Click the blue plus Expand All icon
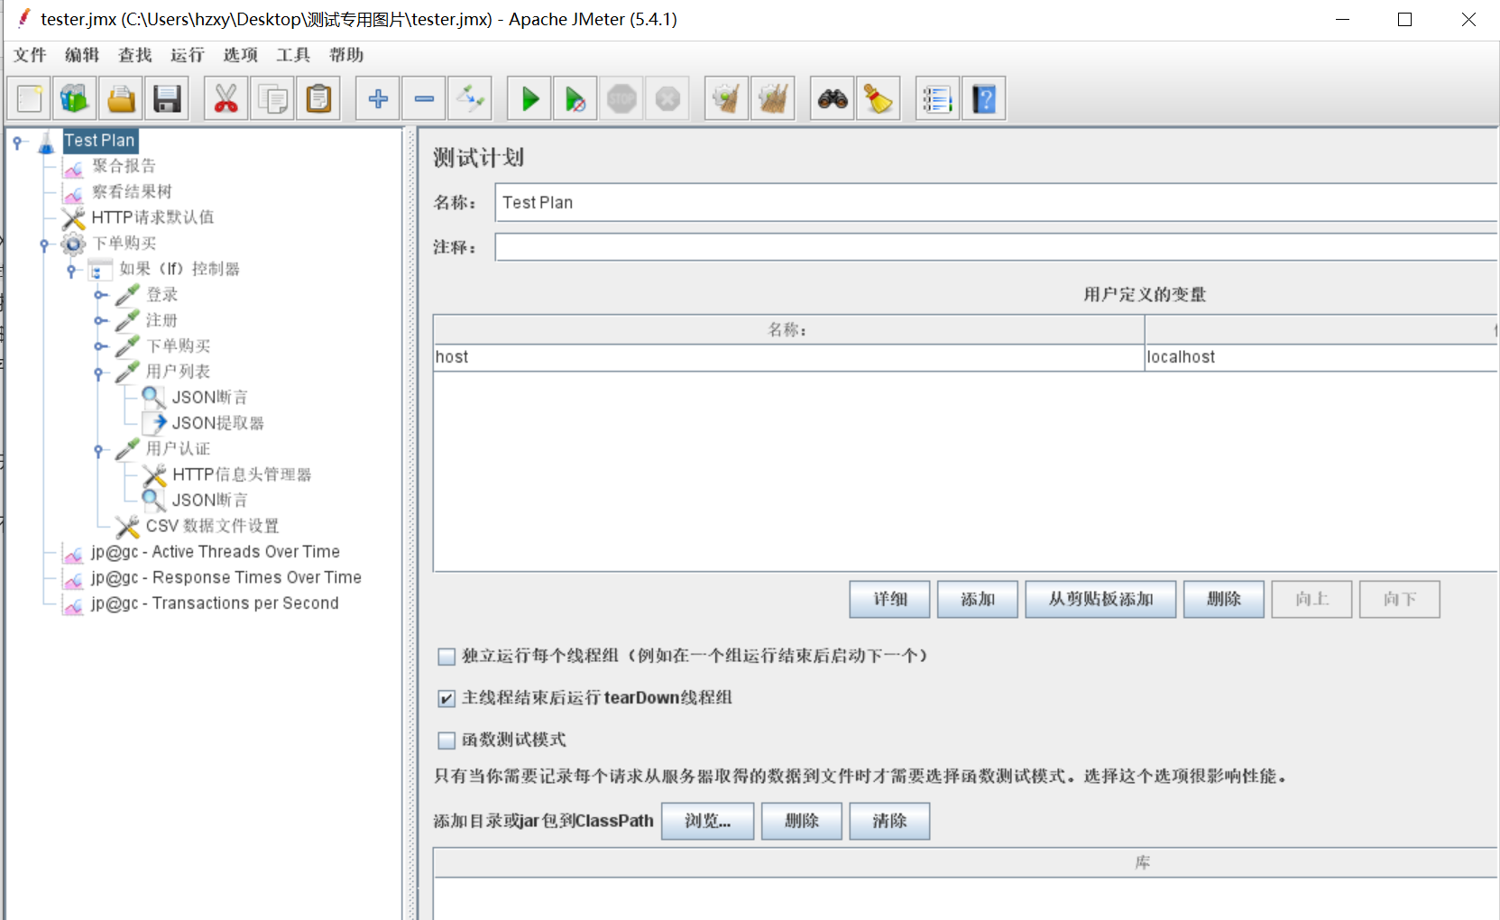 378,98
